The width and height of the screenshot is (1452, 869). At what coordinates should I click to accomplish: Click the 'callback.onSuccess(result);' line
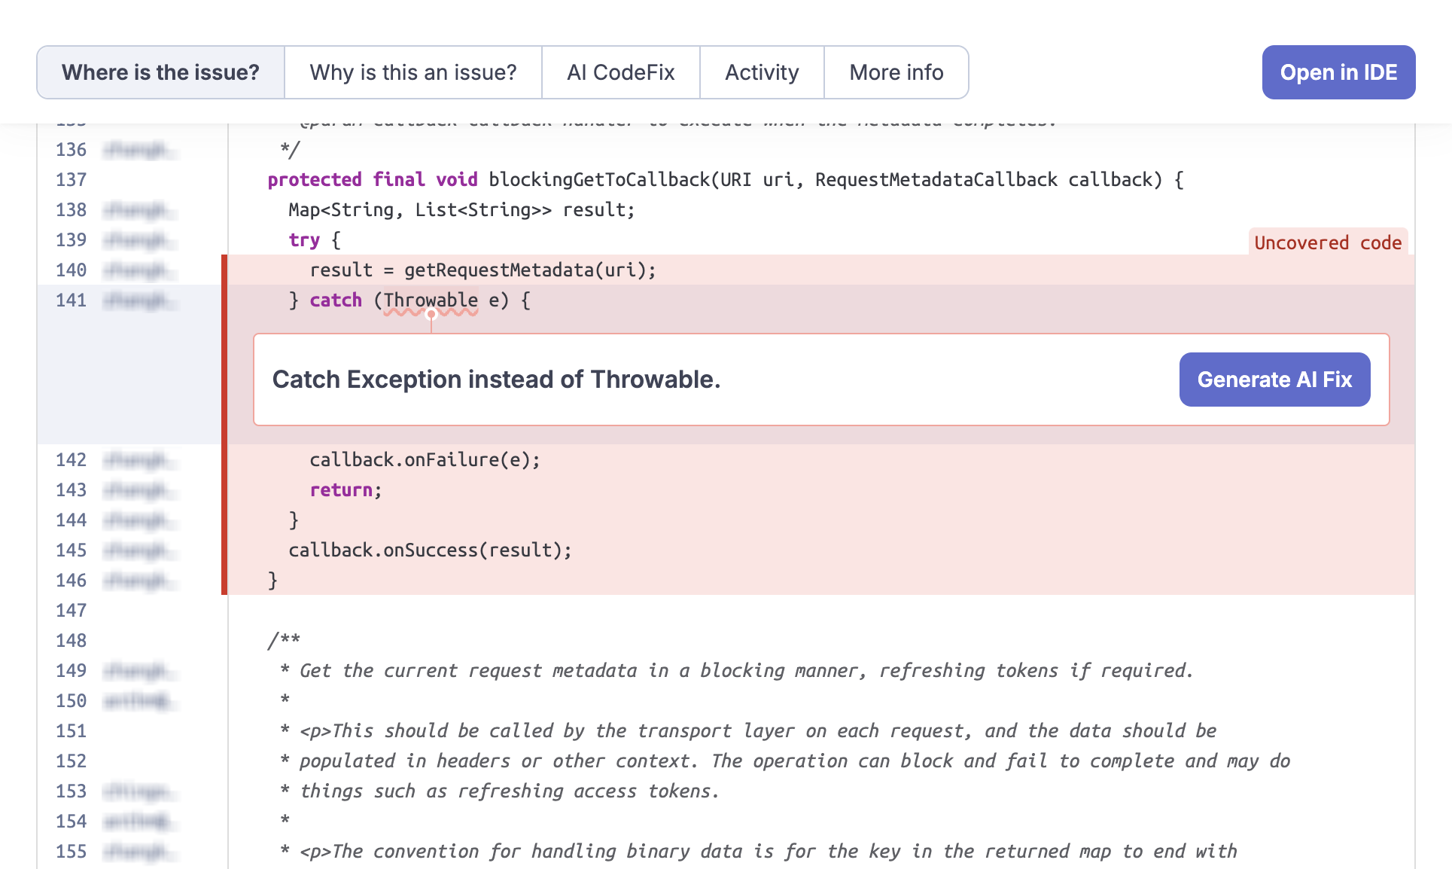pos(430,550)
